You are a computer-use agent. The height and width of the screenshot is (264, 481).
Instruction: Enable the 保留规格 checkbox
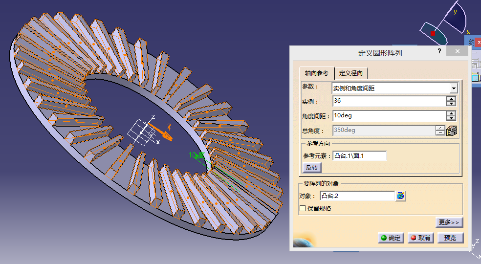click(x=303, y=208)
